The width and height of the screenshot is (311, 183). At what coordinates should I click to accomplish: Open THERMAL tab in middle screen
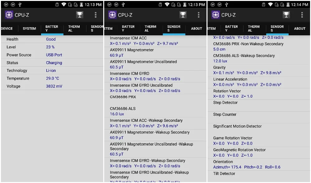(x=151, y=28)
